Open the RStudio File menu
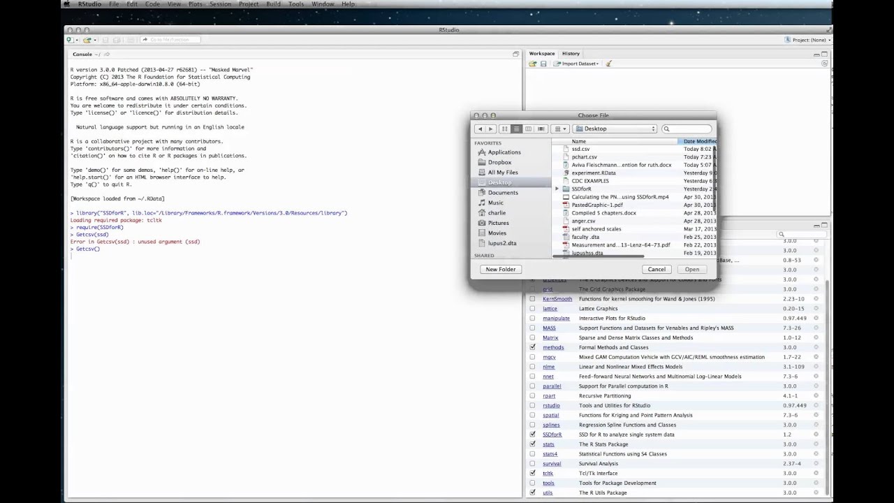 pos(114,4)
